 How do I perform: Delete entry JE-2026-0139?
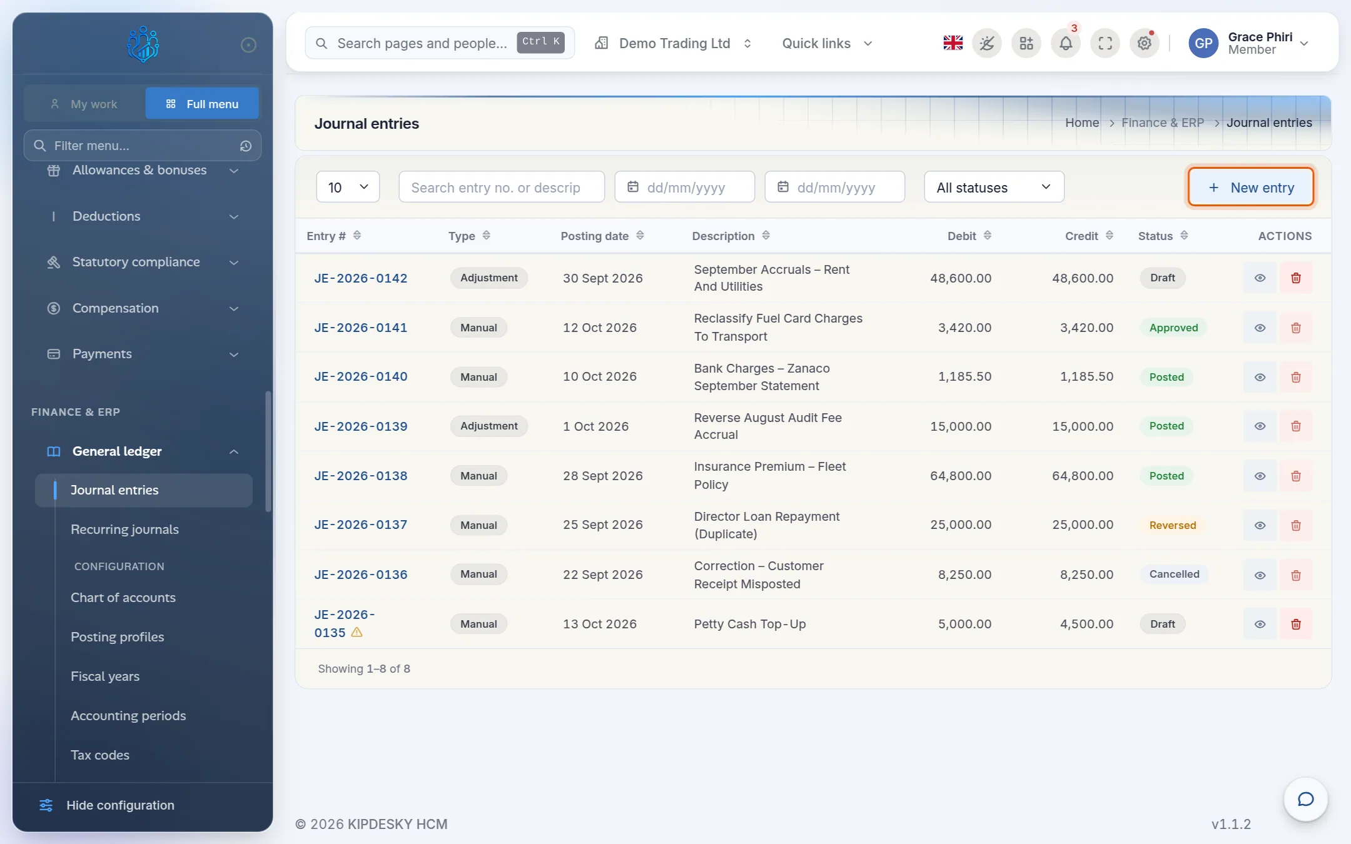point(1296,426)
